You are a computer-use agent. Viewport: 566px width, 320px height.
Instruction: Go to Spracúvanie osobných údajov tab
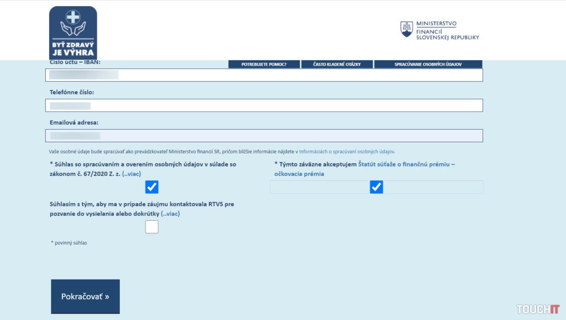[428, 65]
